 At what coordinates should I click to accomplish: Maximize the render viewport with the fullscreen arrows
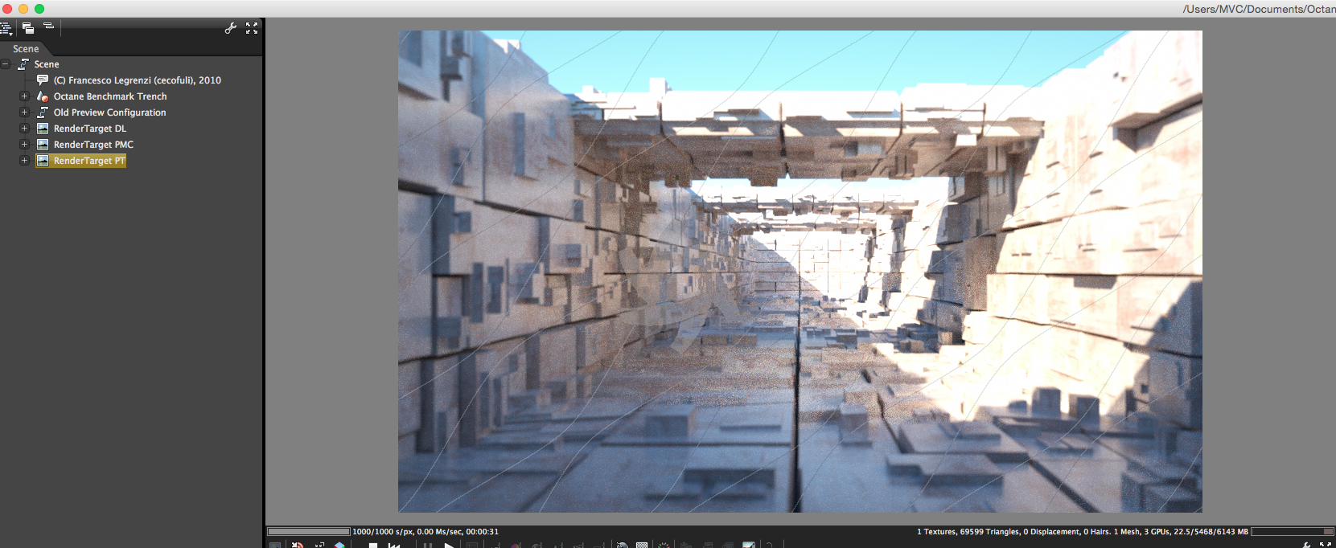coord(1326,545)
